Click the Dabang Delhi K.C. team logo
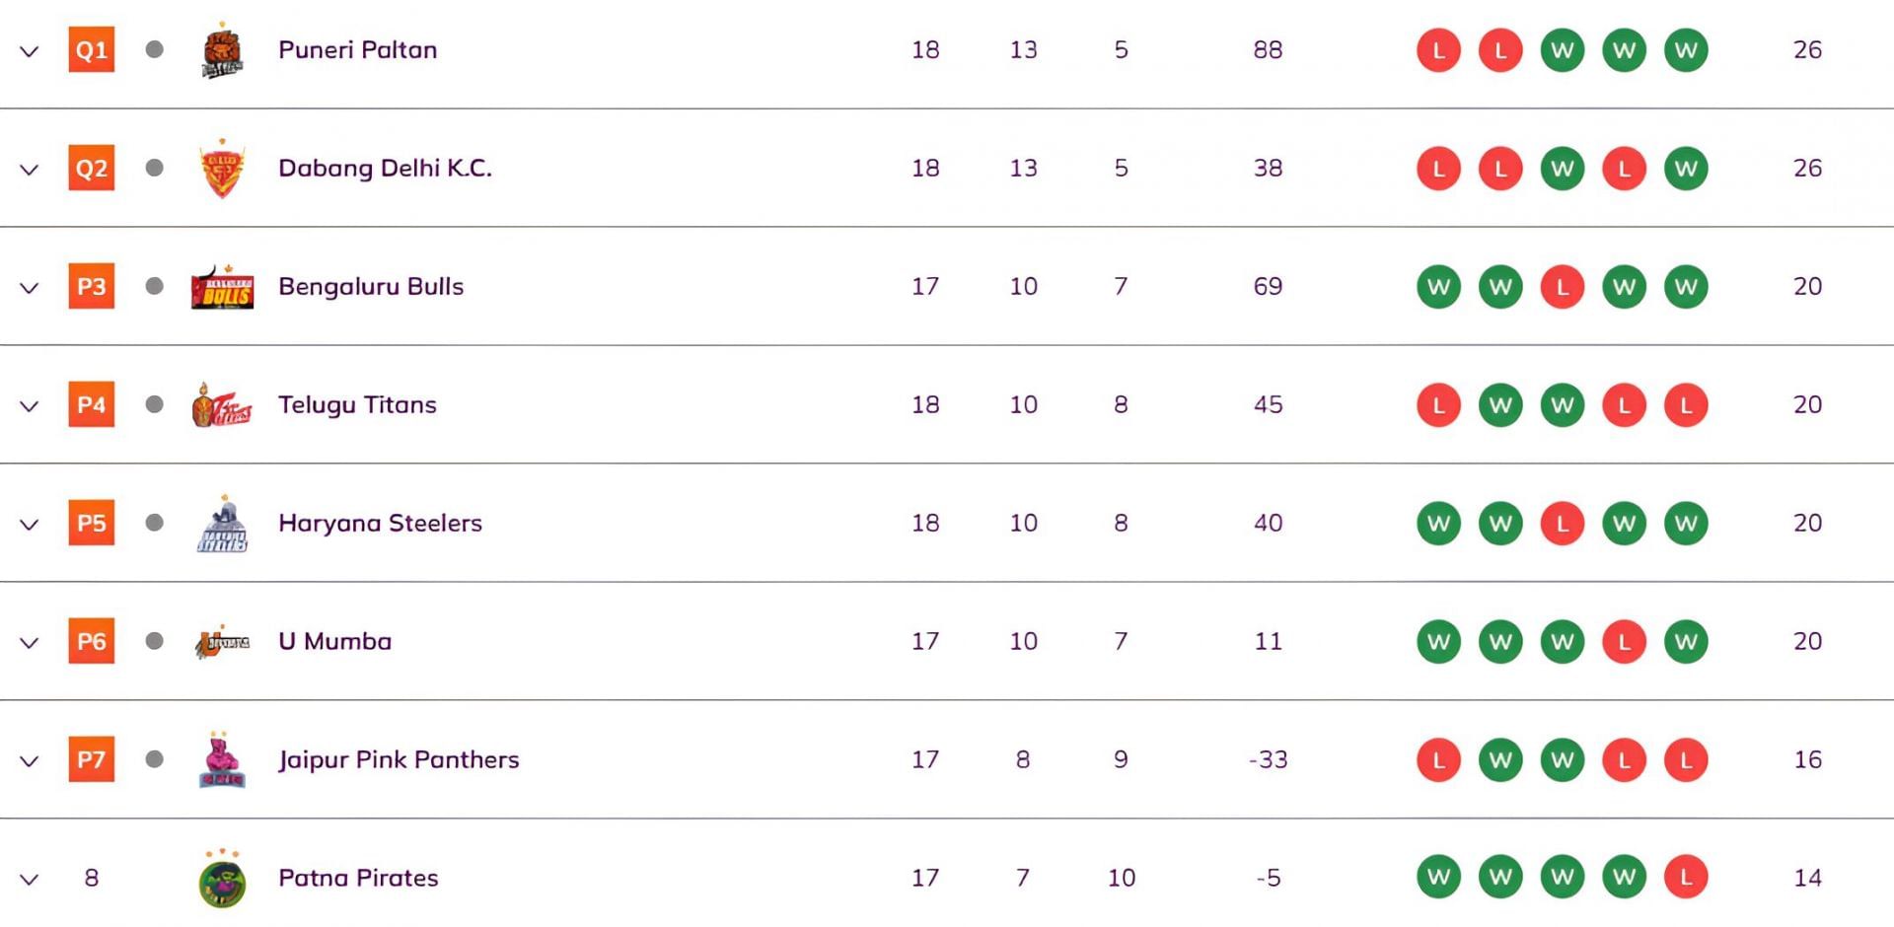This screenshot has height=927, width=1894. [222, 169]
